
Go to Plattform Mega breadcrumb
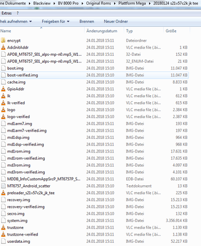[132, 3]
